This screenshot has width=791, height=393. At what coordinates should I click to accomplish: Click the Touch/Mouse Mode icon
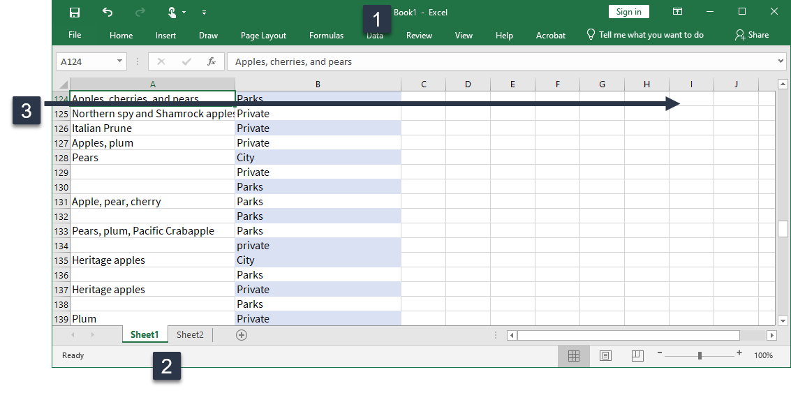coord(172,12)
